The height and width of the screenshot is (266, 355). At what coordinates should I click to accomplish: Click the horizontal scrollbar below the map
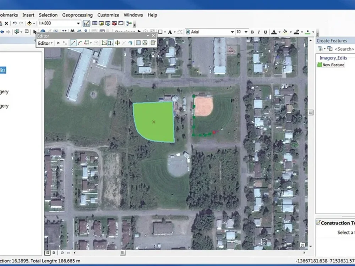click(122, 253)
